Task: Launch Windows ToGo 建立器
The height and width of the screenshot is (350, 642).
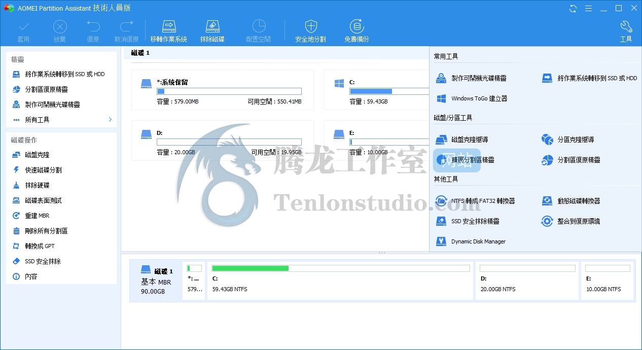Action: tap(472, 98)
